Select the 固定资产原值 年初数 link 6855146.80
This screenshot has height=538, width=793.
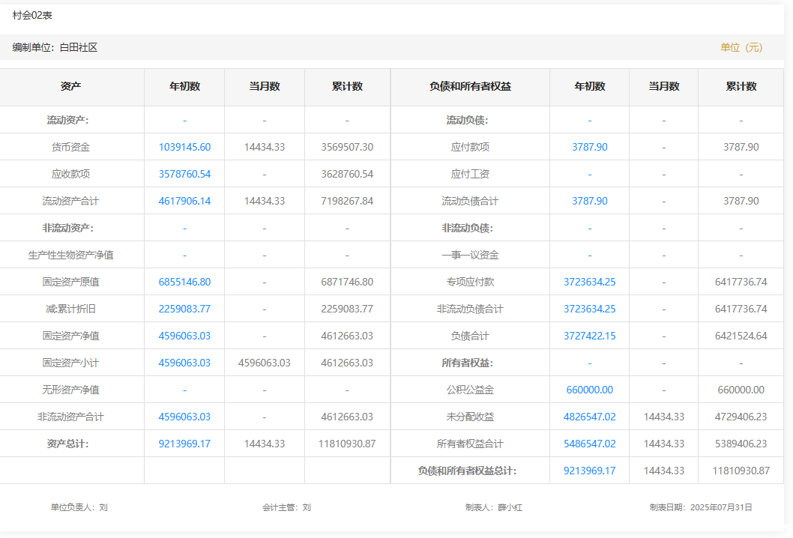tap(184, 282)
